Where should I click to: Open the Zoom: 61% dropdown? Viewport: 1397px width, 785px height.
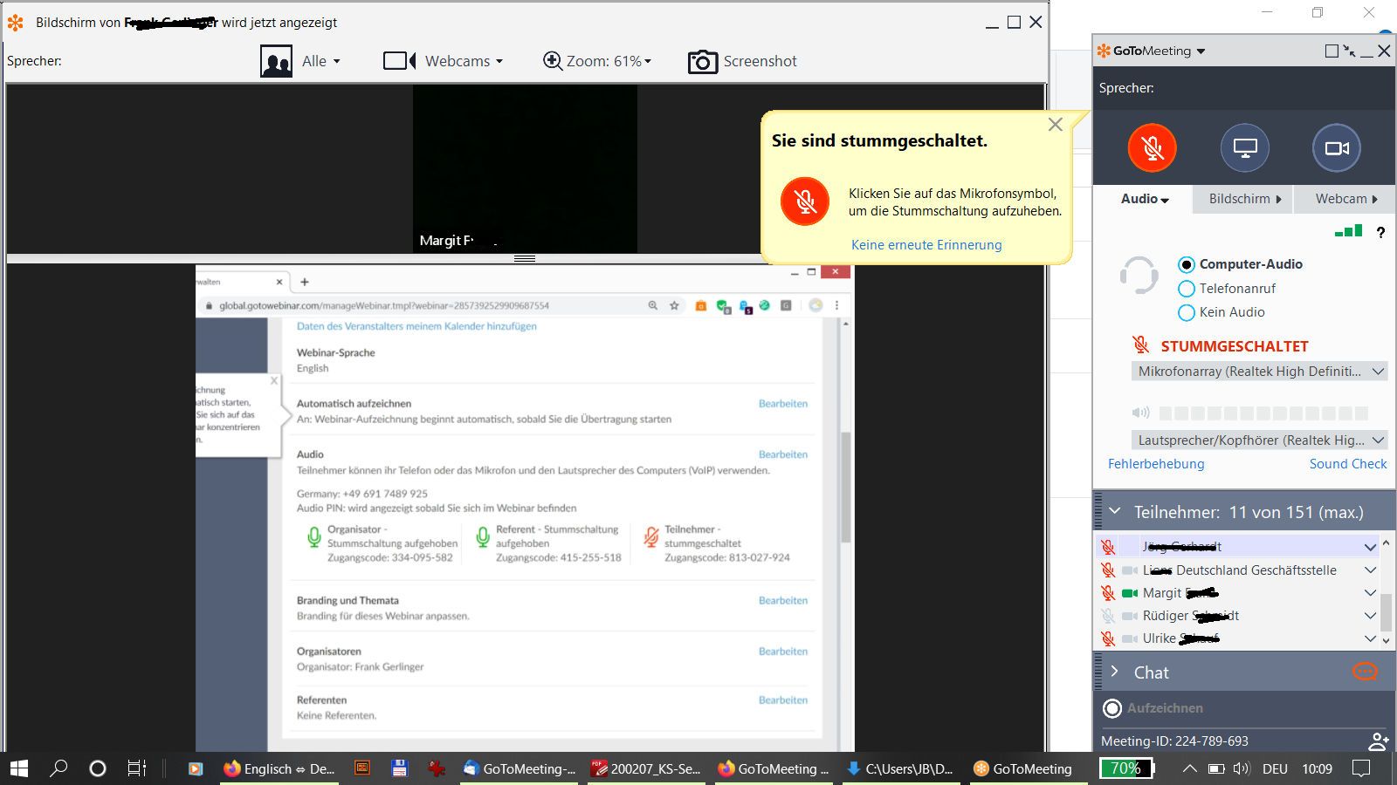click(597, 61)
